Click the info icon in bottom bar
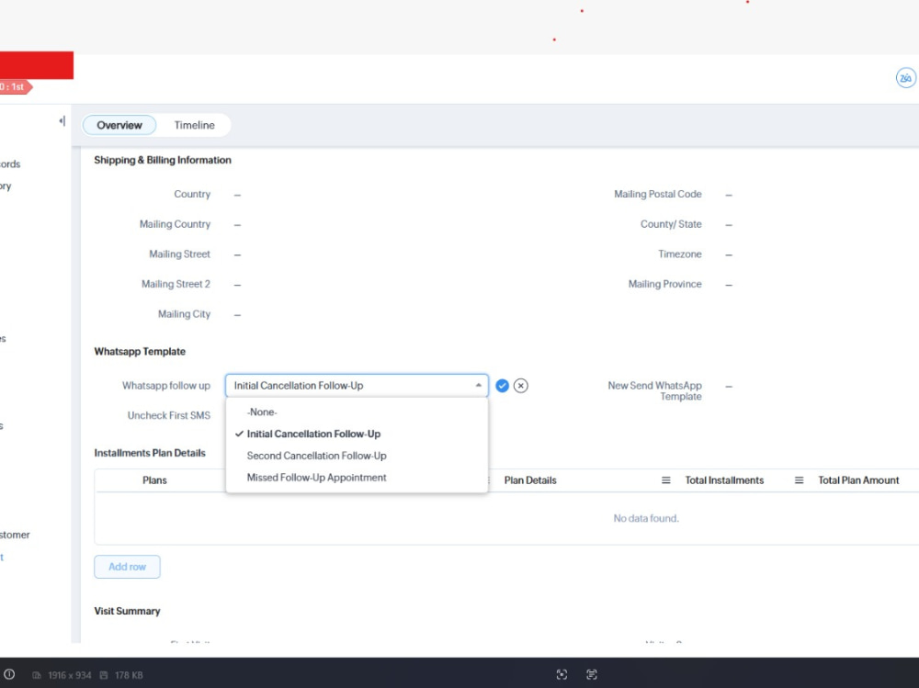919x688 pixels. 9,674
